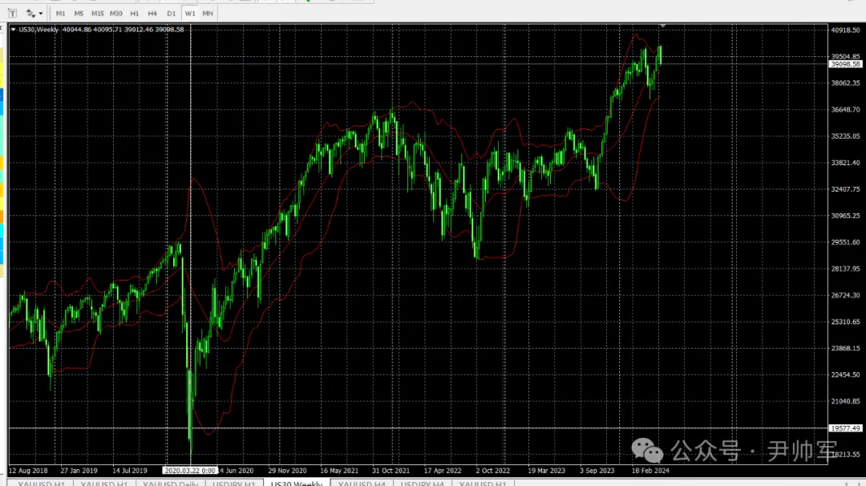Select the text label drawing tool
Image resolution: width=866 pixels, height=486 pixels.
point(12,14)
